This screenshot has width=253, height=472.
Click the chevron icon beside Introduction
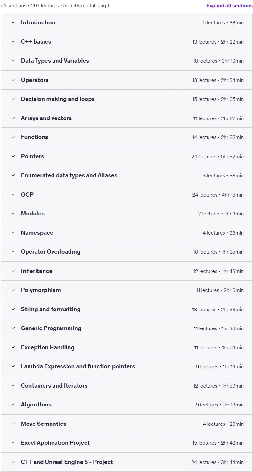click(x=13, y=22)
